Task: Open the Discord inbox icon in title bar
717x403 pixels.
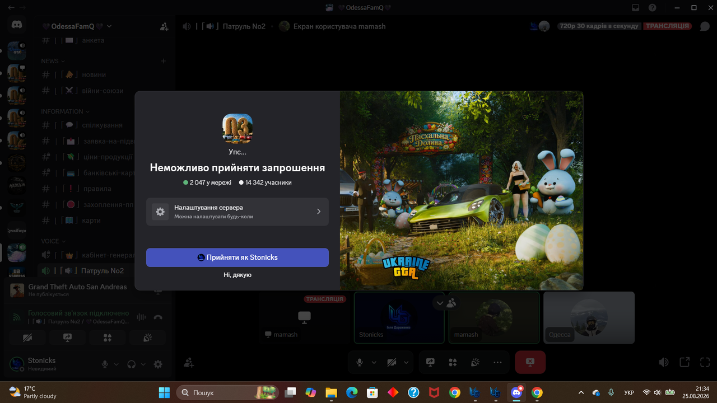Action: click(x=636, y=8)
